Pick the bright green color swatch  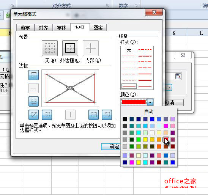[x=139, y=140]
